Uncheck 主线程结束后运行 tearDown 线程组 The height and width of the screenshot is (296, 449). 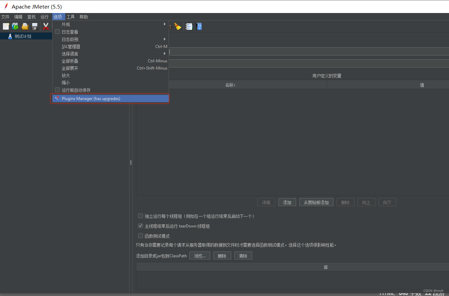pyautogui.click(x=141, y=226)
